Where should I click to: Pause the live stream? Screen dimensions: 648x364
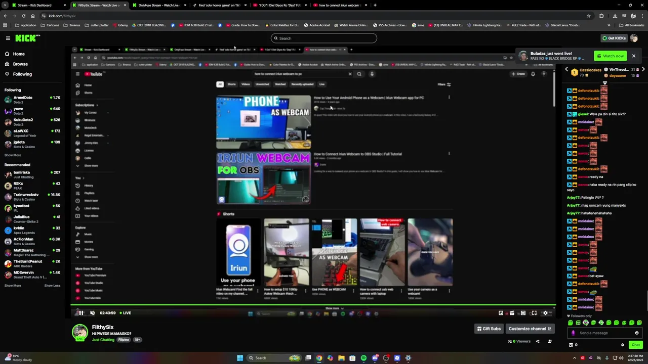coord(80,313)
